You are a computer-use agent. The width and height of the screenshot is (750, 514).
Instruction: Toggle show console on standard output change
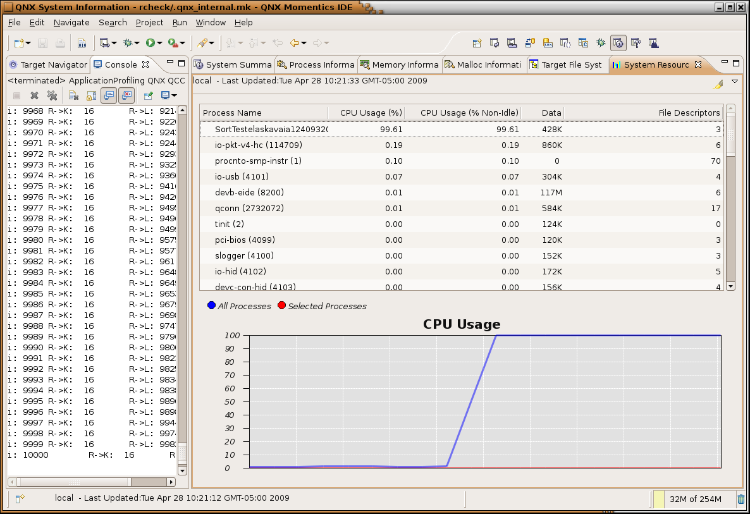[x=109, y=95]
